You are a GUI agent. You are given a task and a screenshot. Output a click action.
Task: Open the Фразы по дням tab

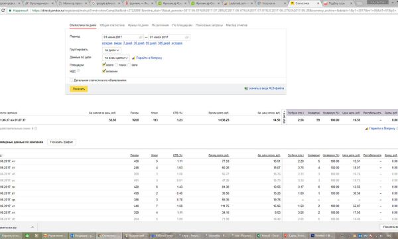138,25
